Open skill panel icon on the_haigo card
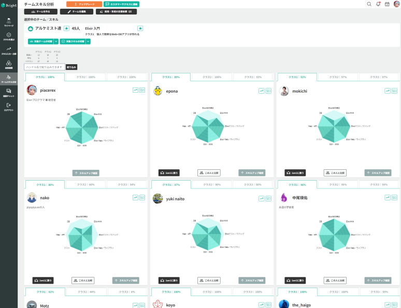The height and width of the screenshot is (308, 401). click(x=394, y=305)
